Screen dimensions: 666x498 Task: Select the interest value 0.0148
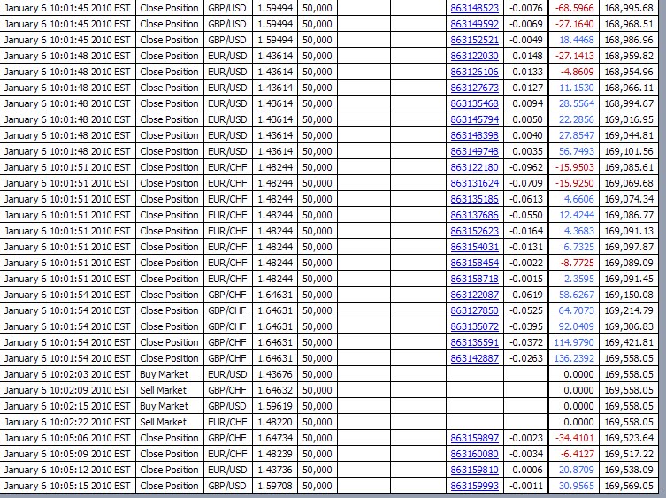(x=527, y=56)
